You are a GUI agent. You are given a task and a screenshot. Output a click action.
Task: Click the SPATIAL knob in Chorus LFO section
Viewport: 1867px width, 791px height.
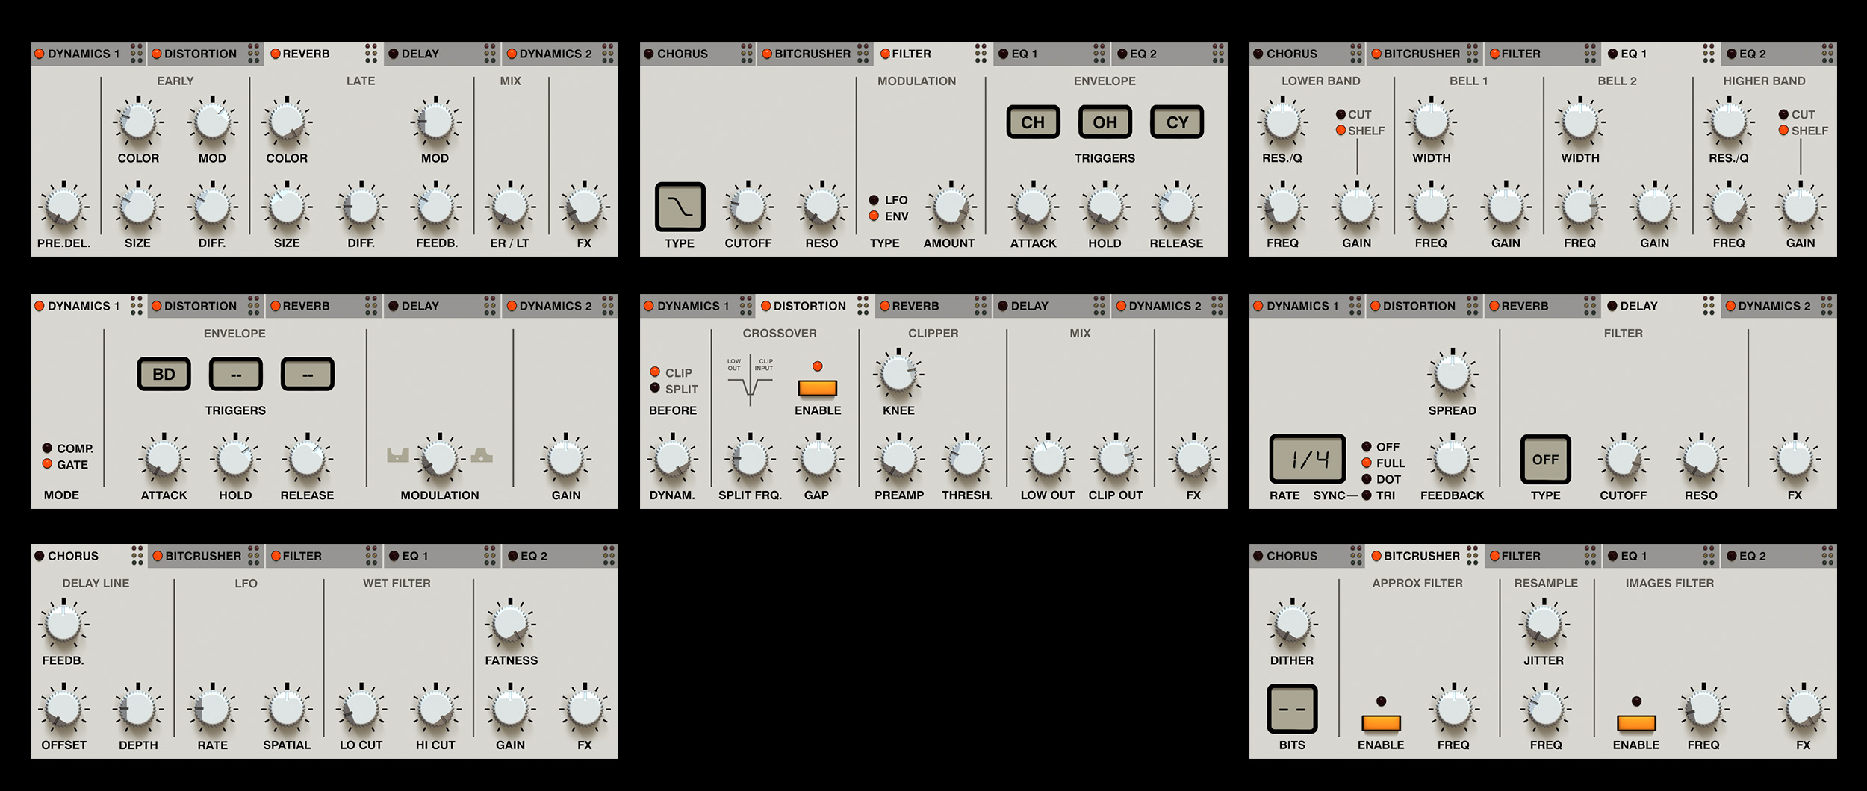[287, 710]
